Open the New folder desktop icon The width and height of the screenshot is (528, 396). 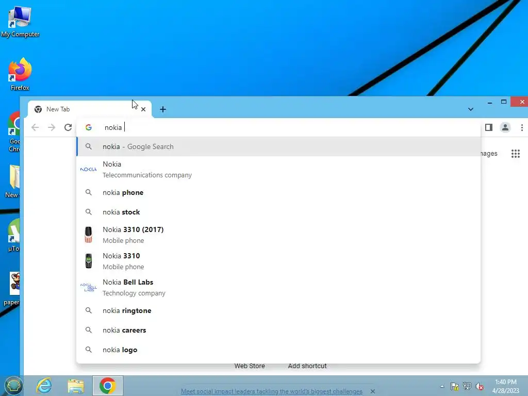[x=12, y=181]
